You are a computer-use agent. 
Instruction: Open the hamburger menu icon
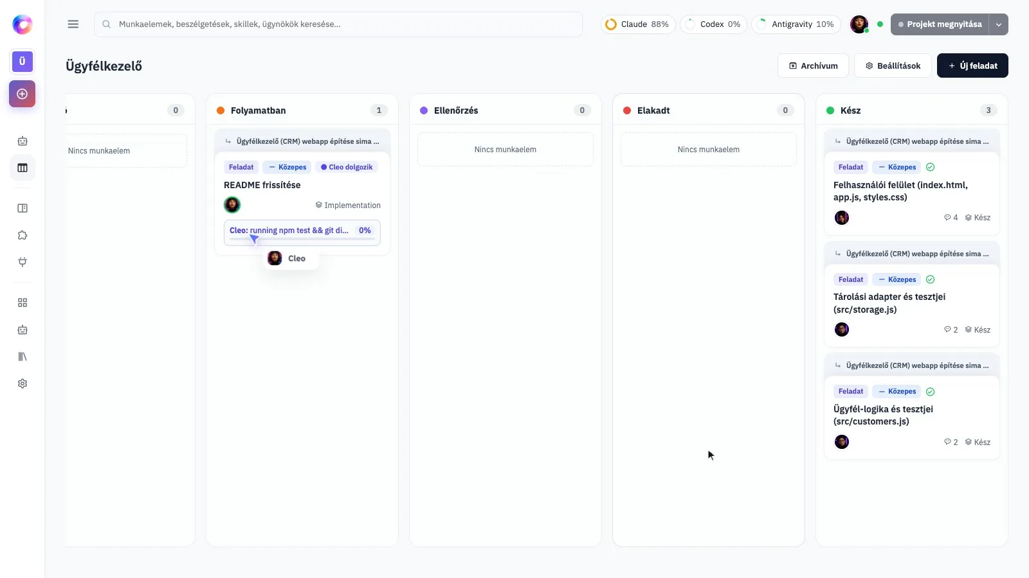pos(73,24)
